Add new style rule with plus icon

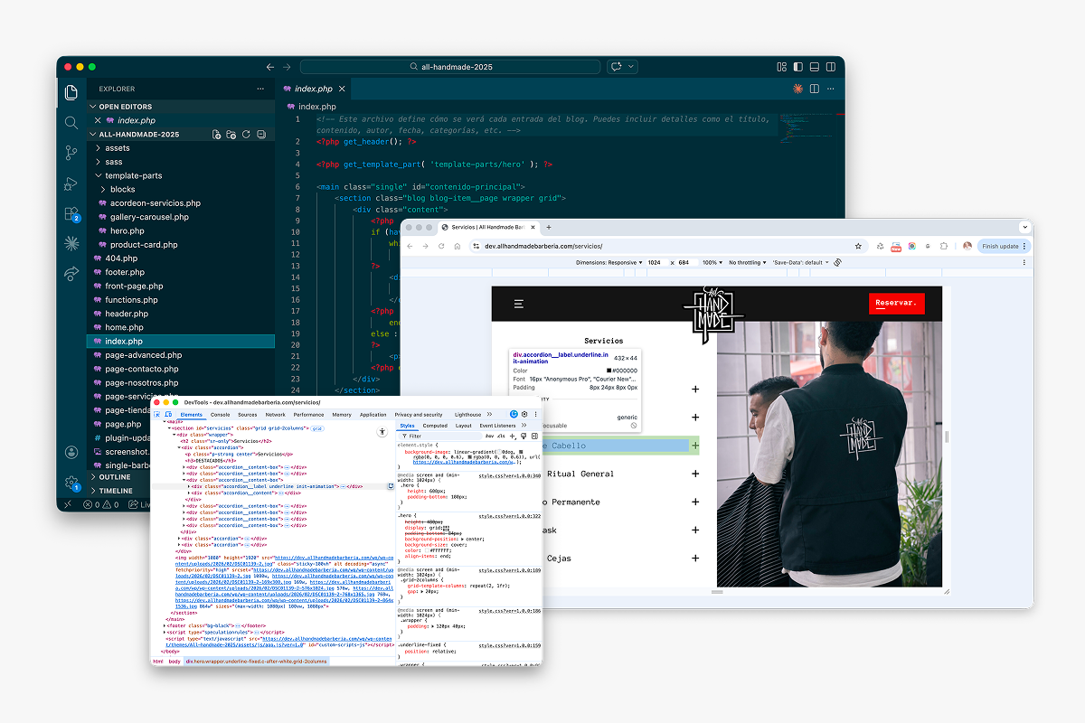[512, 436]
